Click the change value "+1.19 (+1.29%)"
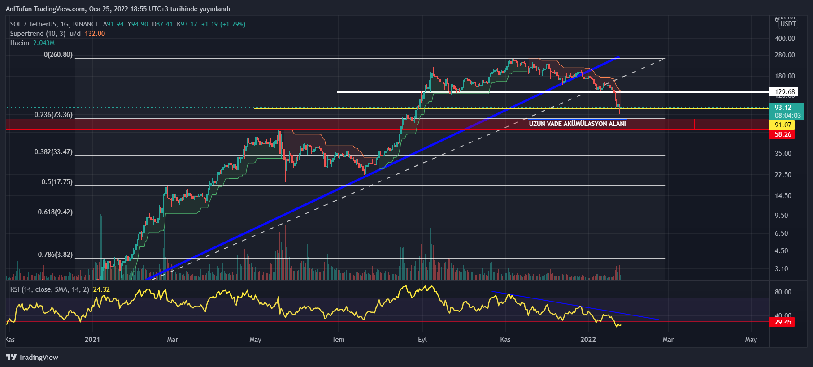This screenshot has width=813, height=367. click(223, 24)
